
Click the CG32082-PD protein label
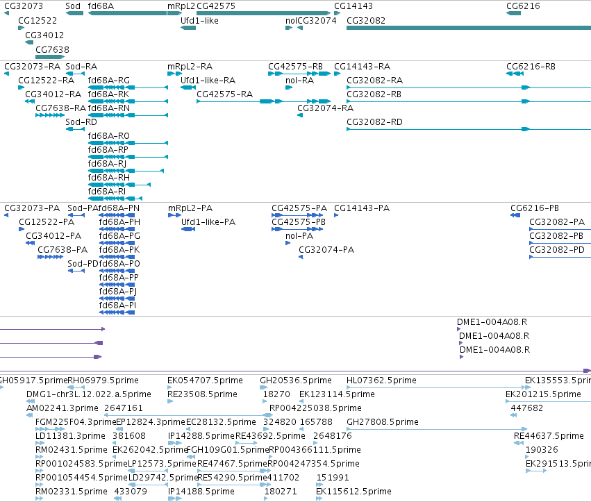point(557,250)
